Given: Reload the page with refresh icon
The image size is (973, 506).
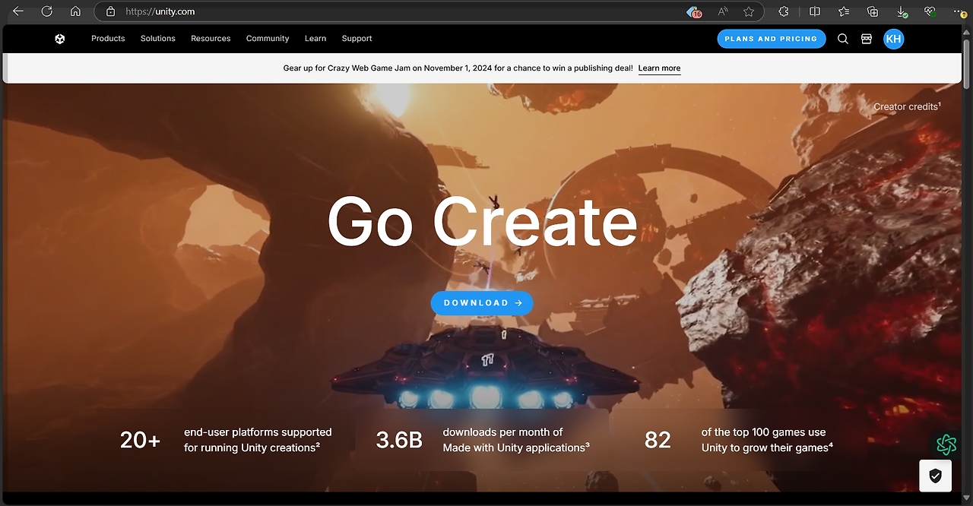Looking at the screenshot, I should pyautogui.click(x=47, y=11).
